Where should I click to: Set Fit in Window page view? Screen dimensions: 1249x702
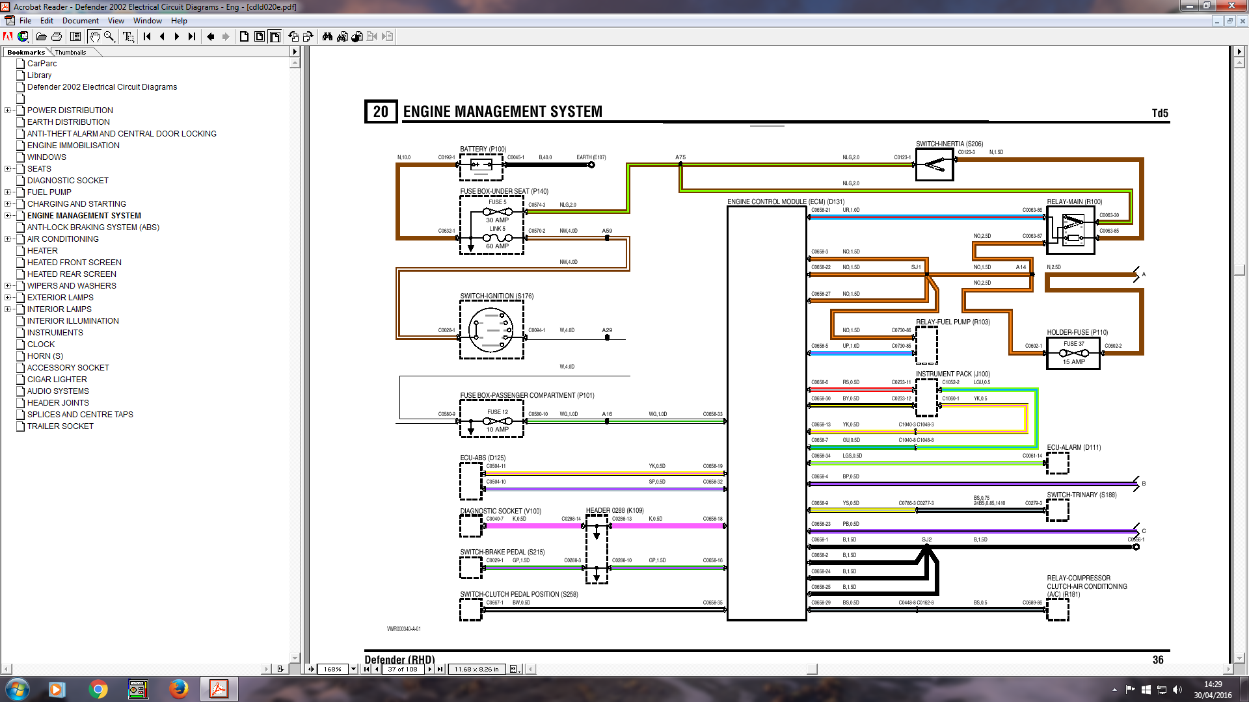coord(260,36)
